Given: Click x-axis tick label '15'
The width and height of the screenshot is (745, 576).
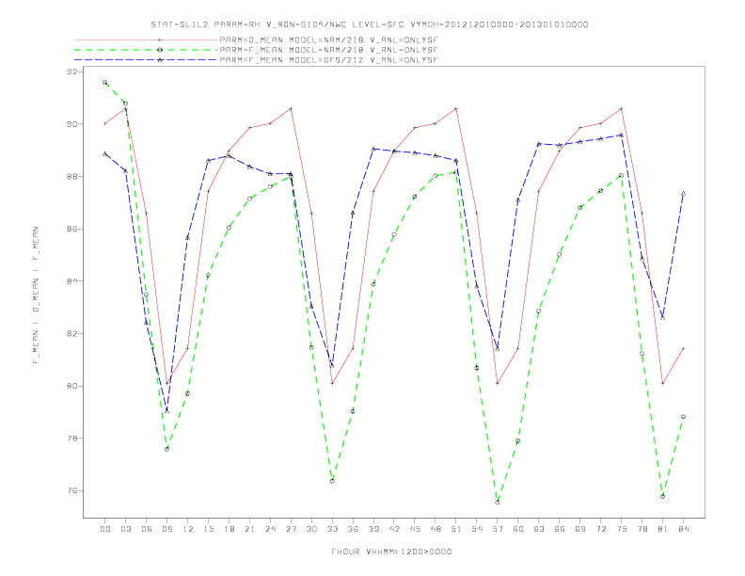Looking at the screenshot, I should coord(208,529).
